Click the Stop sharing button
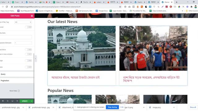Viewport: 198px width, 111px height. pos(112,107)
